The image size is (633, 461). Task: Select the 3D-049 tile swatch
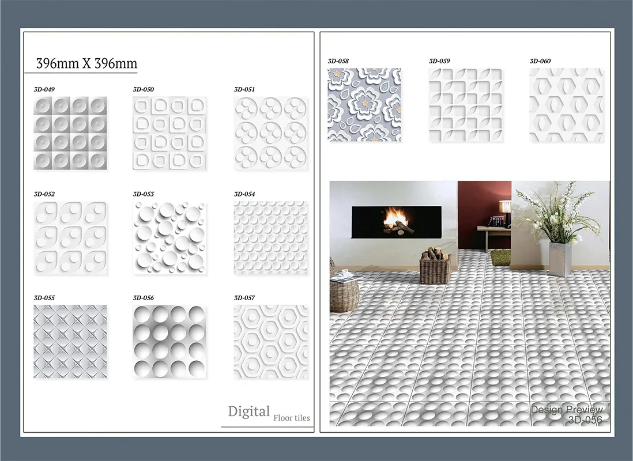pos(70,133)
